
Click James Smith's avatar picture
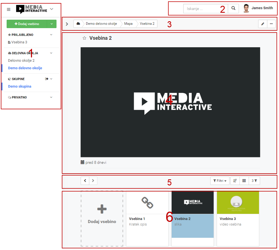(246, 8)
